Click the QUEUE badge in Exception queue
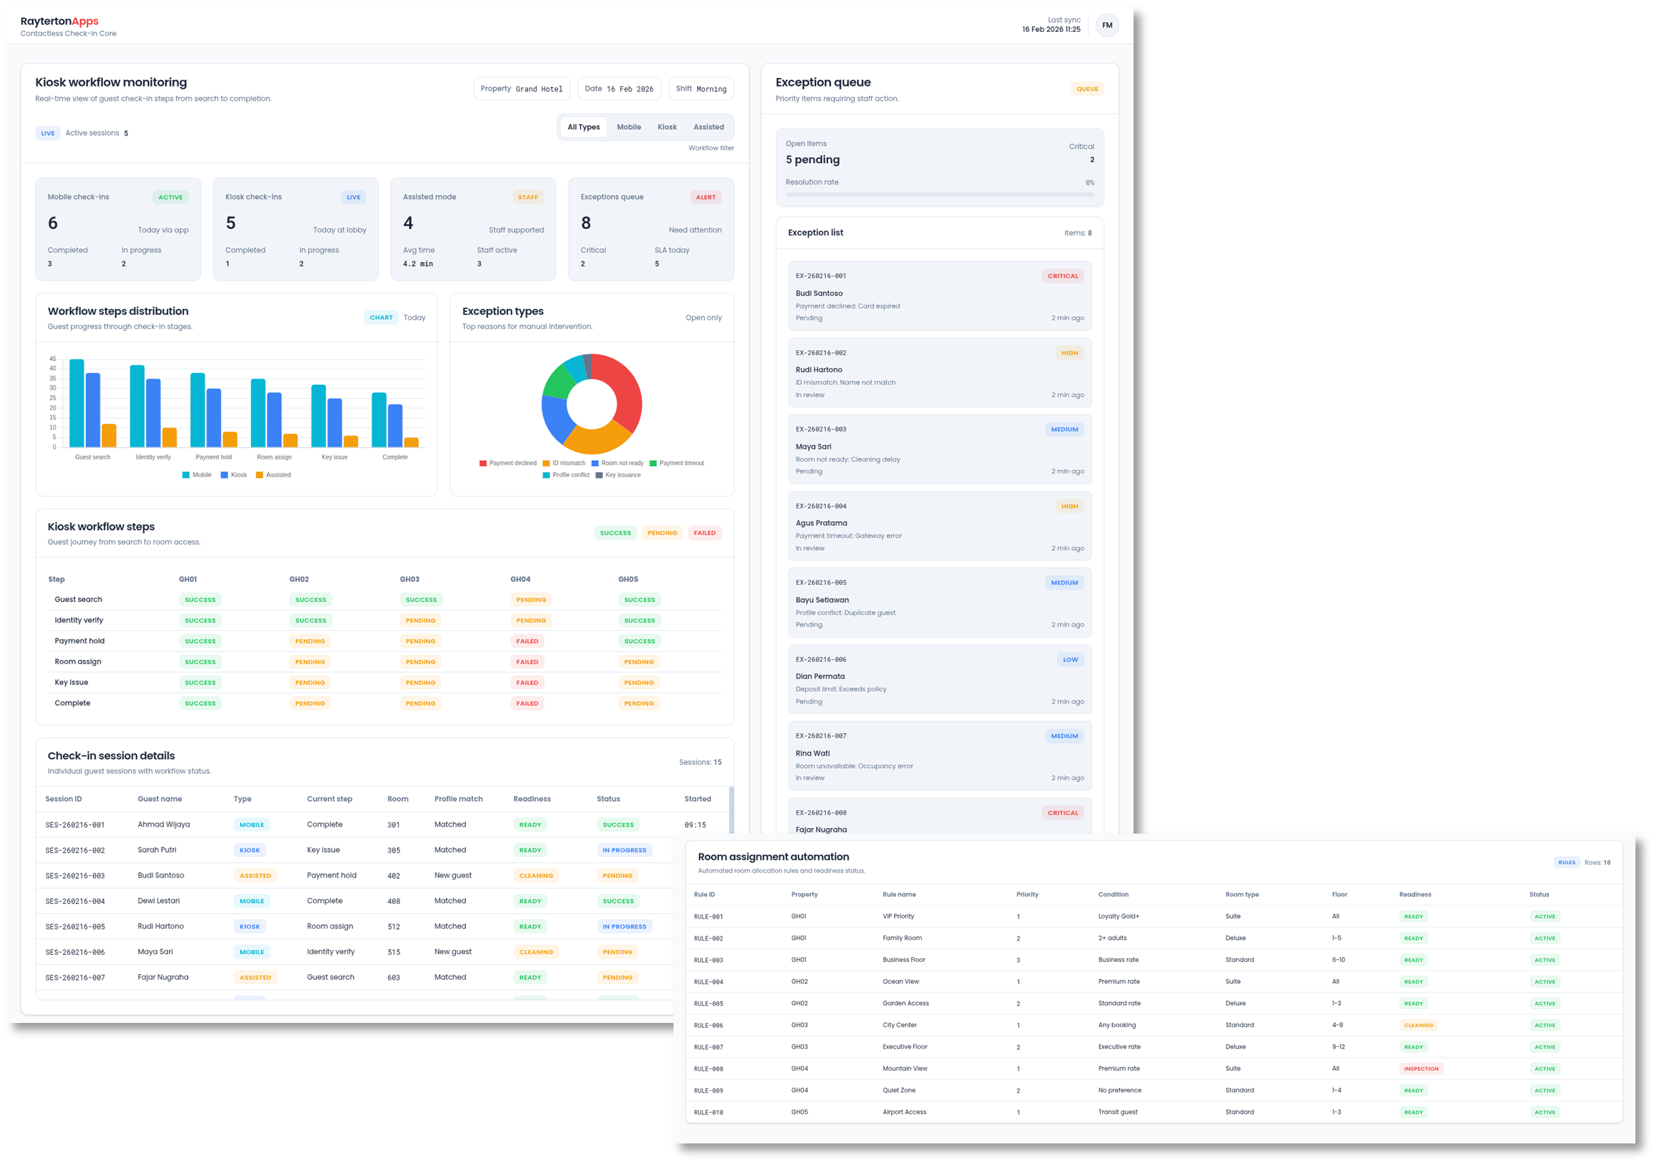Screen dimensions: 1656x1164 (x=1087, y=89)
